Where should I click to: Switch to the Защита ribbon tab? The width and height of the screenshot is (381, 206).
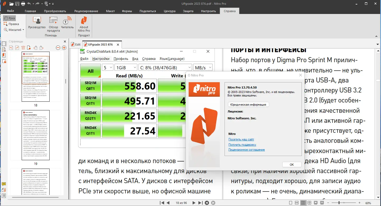point(188,11)
